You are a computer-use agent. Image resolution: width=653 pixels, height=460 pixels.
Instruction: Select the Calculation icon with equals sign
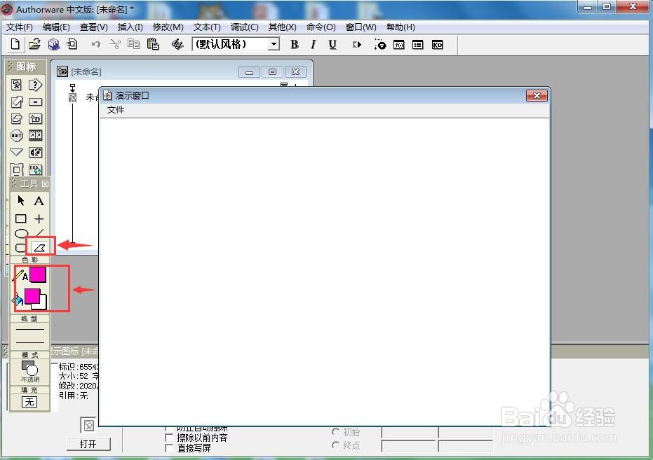(x=35, y=102)
